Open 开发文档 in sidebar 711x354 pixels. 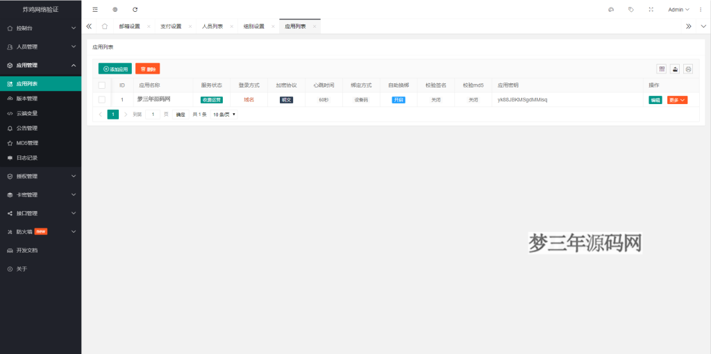[41, 250]
